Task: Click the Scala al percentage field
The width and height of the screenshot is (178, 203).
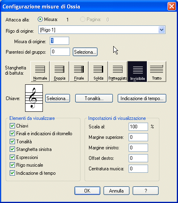Action: pyautogui.click(x=138, y=127)
